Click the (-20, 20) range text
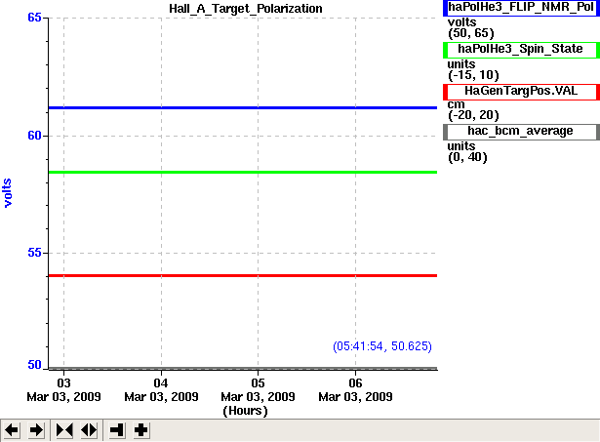The width and height of the screenshot is (600, 442). [473, 115]
